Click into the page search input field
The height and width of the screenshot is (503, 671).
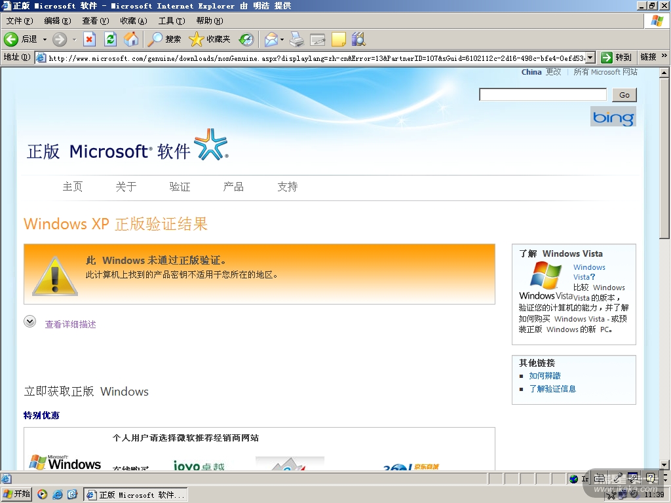coord(543,94)
